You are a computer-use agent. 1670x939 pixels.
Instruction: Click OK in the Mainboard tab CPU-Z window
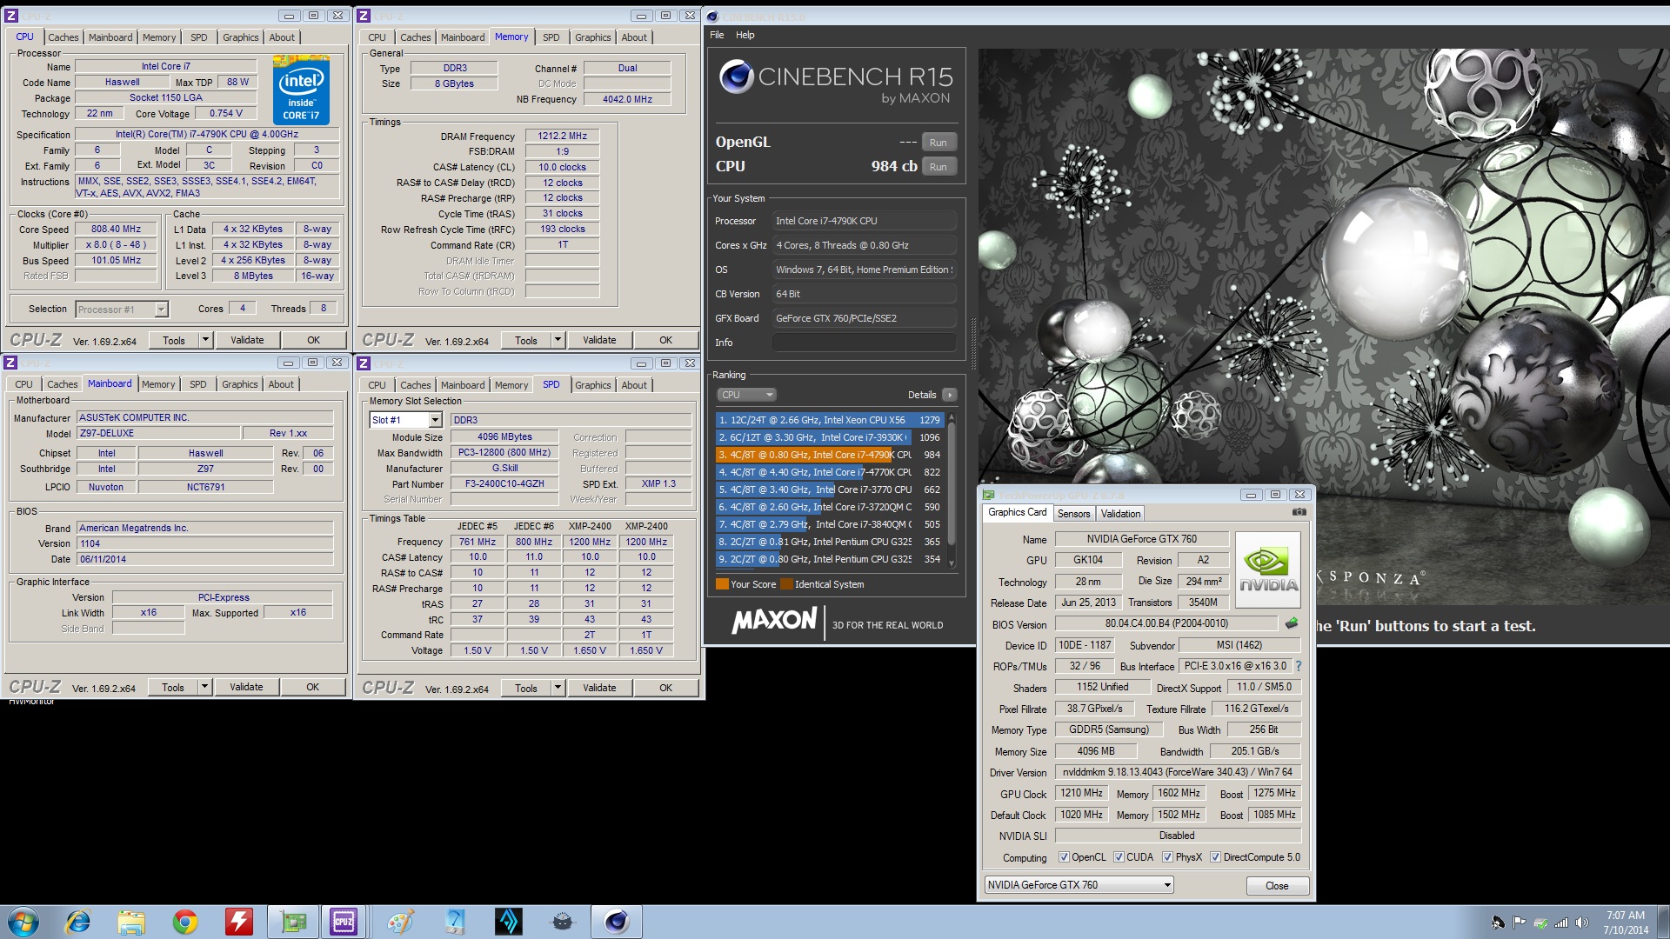312,687
